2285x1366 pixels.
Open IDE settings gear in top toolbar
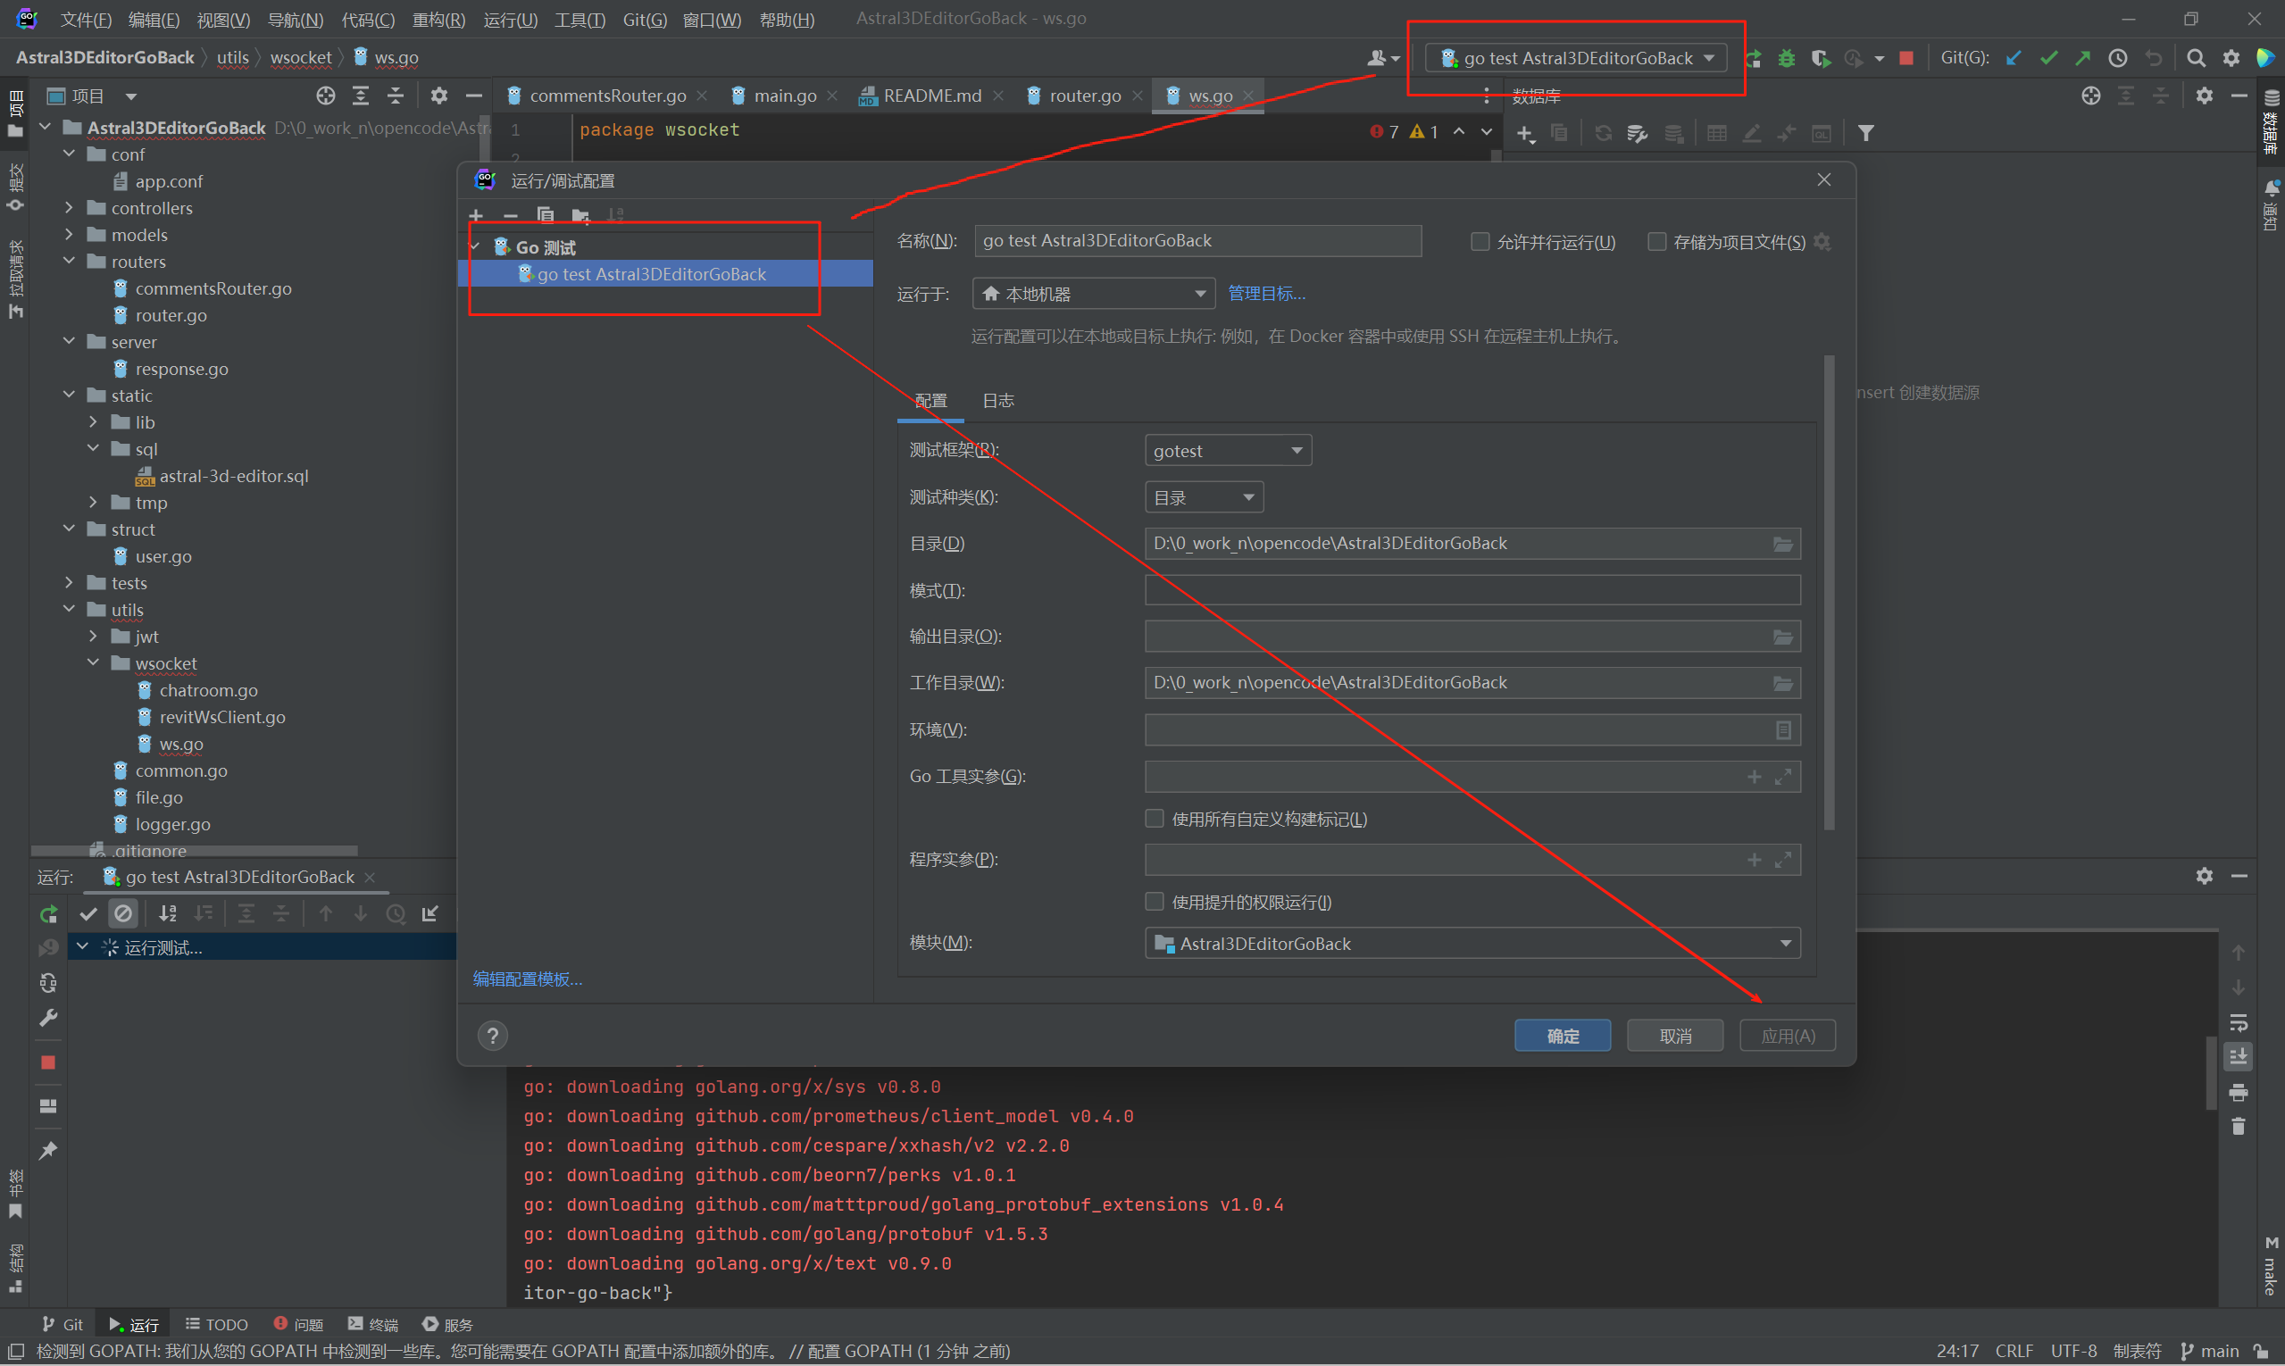click(2231, 58)
